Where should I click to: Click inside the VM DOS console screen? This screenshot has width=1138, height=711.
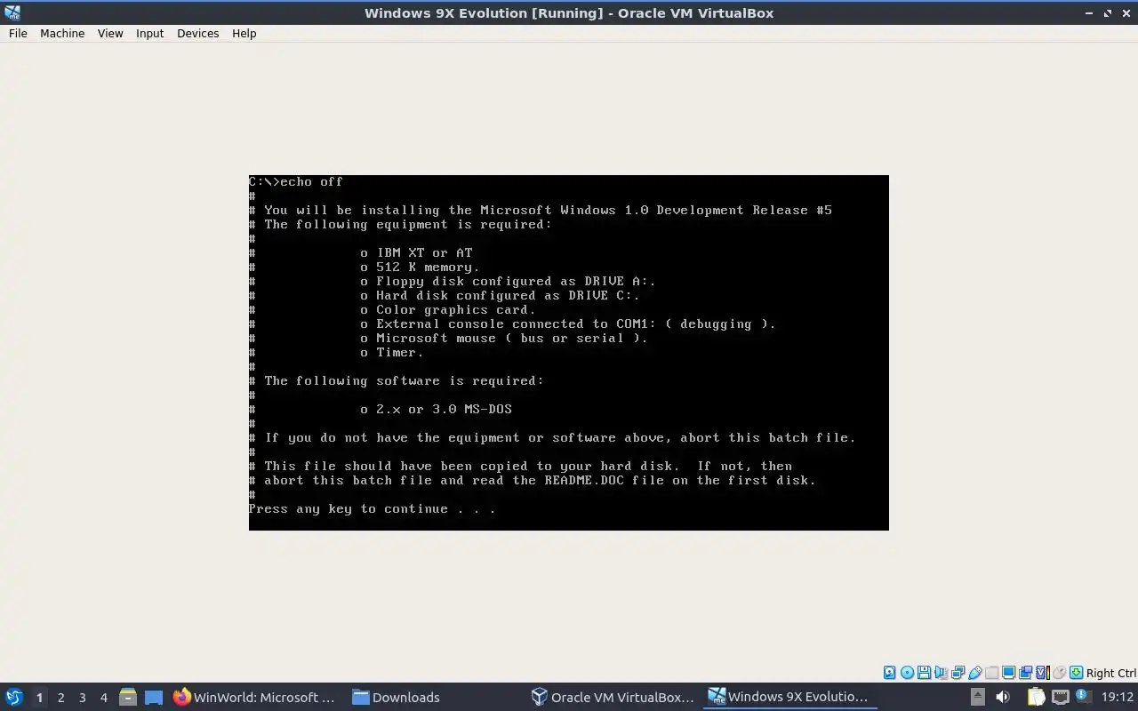[569, 353]
